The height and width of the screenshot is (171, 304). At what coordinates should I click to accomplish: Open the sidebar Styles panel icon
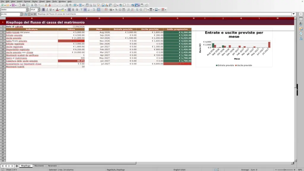(301, 24)
